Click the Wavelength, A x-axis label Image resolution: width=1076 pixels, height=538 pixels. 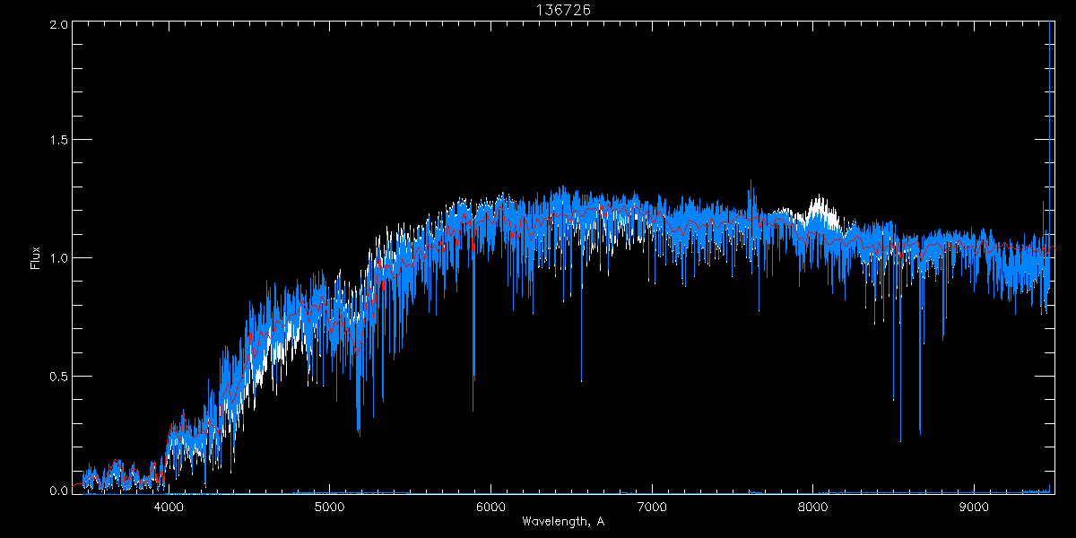pos(563,521)
